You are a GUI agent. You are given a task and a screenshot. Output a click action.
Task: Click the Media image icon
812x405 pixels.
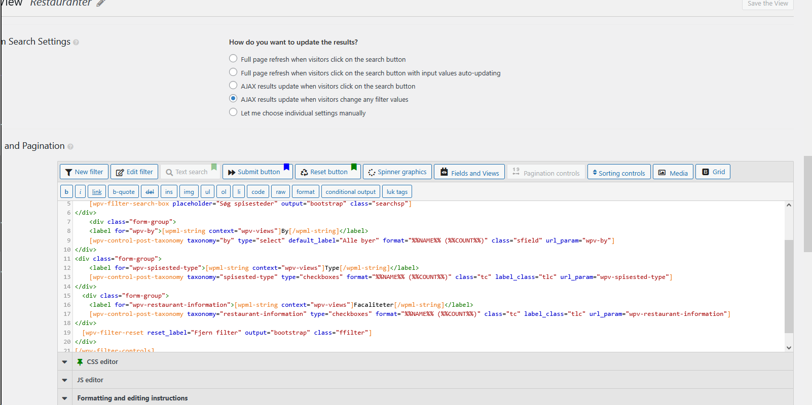point(662,173)
